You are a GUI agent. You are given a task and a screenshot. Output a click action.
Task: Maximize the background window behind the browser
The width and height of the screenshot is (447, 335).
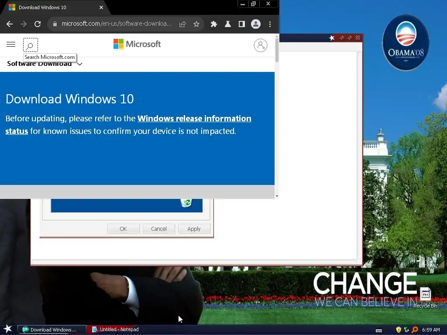(x=350, y=38)
